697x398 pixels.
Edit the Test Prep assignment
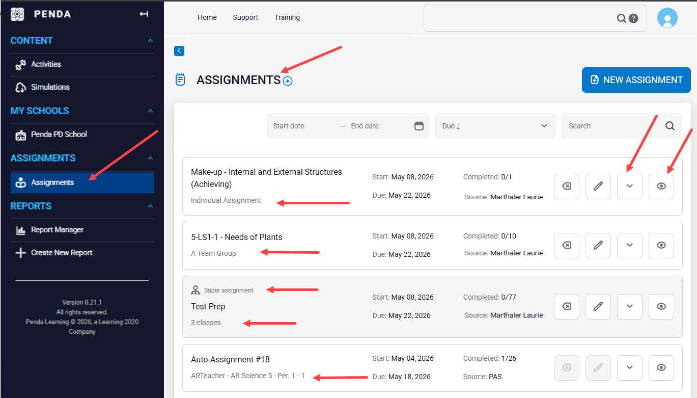click(598, 307)
